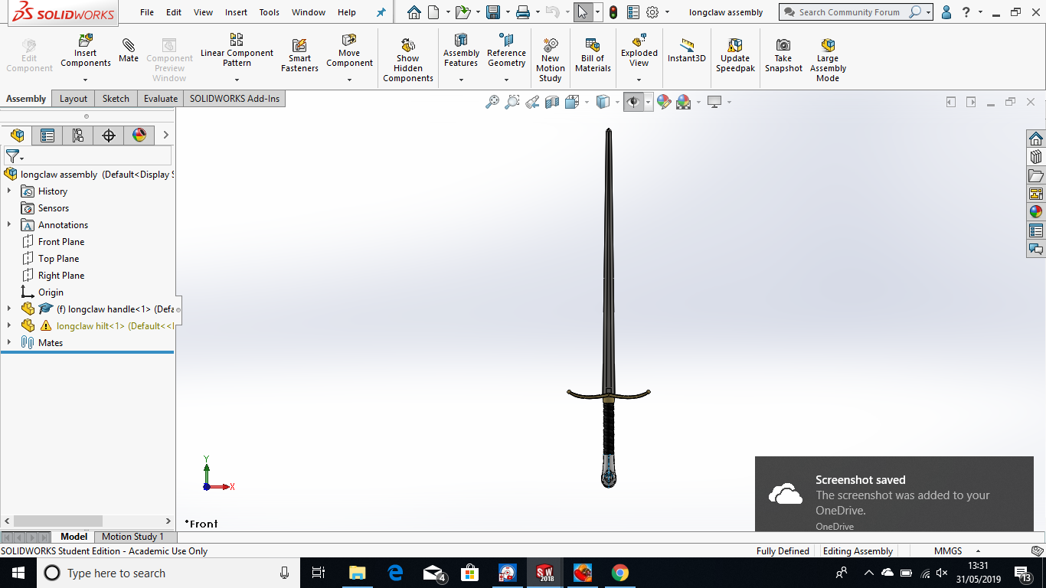
Task: Select Origin in the feature tree
Action: tap(51, 292)
